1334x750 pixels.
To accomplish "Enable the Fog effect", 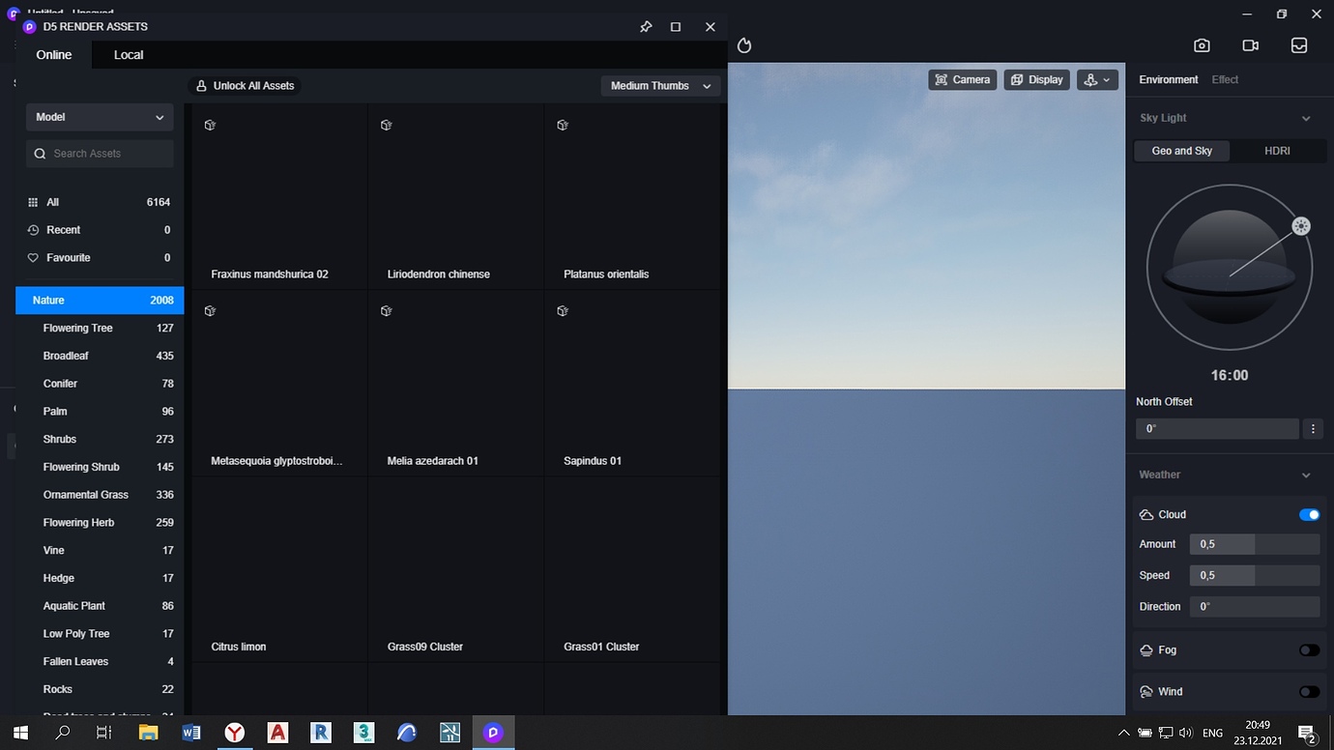I will click(x=1310, y=650).
